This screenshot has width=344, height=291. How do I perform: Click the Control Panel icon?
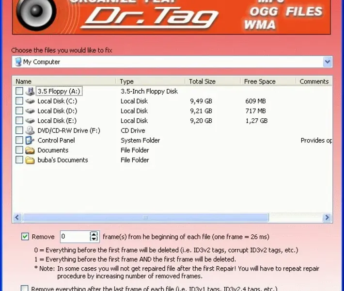[30, 140]
